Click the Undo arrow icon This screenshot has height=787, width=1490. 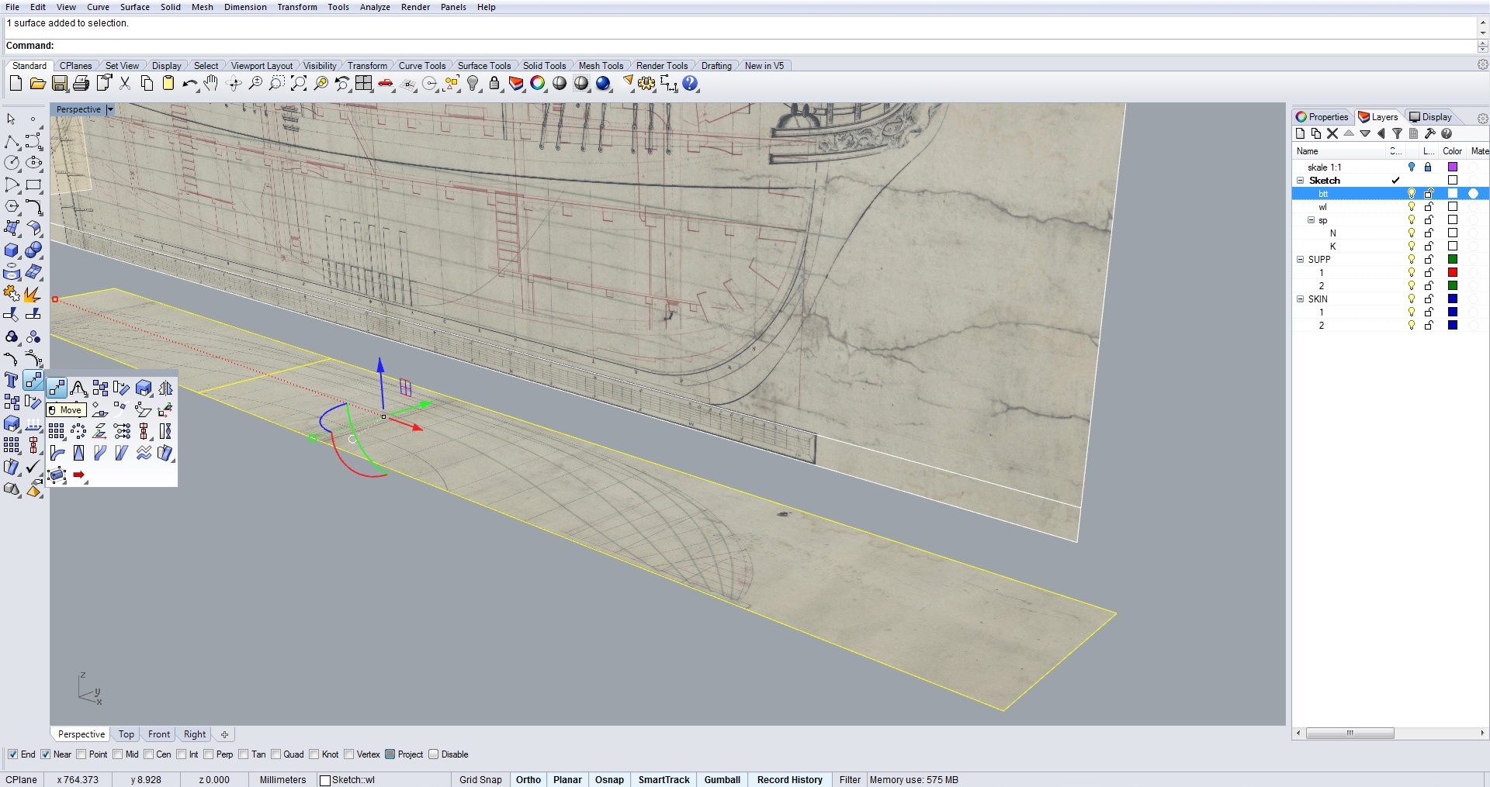[189, 84]
